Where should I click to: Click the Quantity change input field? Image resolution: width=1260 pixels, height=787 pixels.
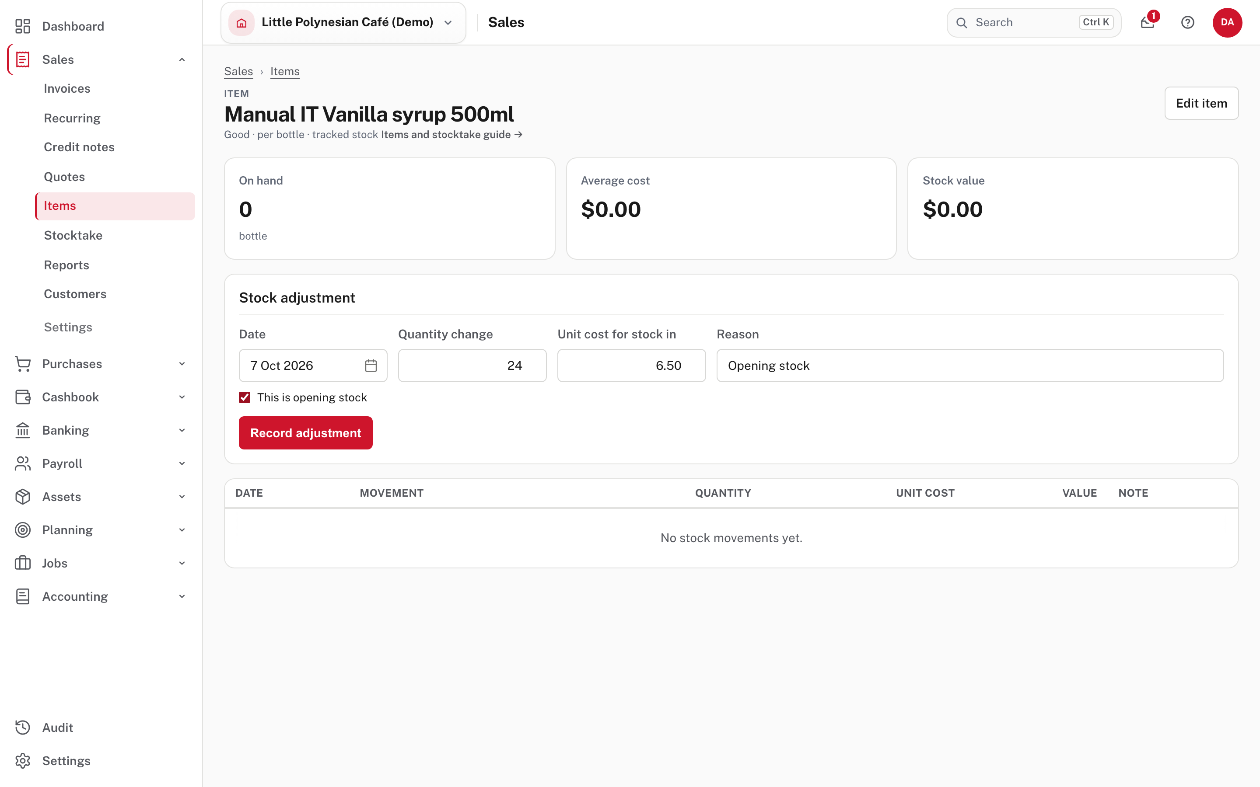point(472,366)
